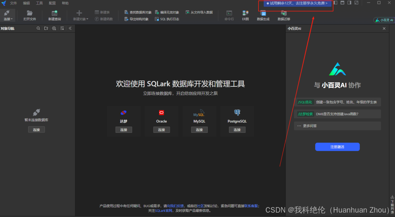Click the MySQL database logo
The height and width of the screenshot is (217, 395).
click(199, 113)
